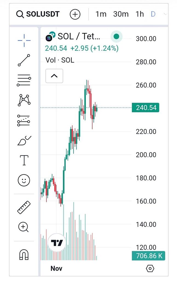Toggle magnet mode snapping
The height and width of the screenshot is (281, 177).
[24, 254]
